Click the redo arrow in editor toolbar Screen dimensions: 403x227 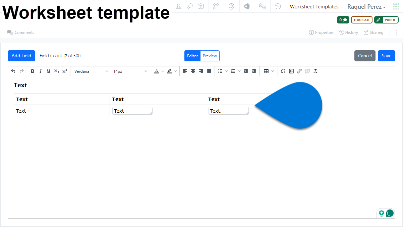[21, 71]
